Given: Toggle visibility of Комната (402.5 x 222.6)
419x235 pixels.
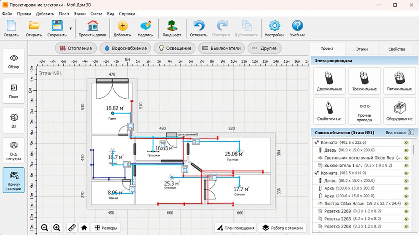Looking at the screenshot, I should tap(406, 143).
